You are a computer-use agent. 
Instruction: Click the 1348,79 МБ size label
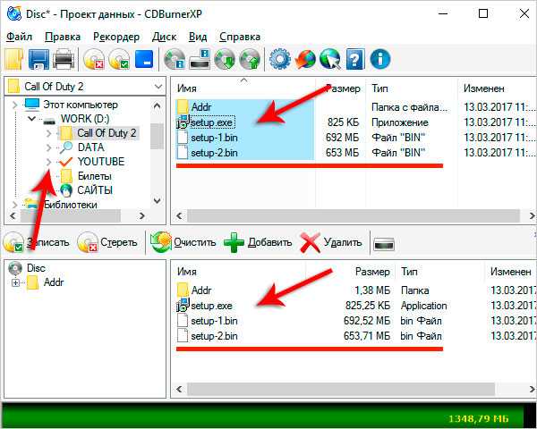[x=478, y=419]
